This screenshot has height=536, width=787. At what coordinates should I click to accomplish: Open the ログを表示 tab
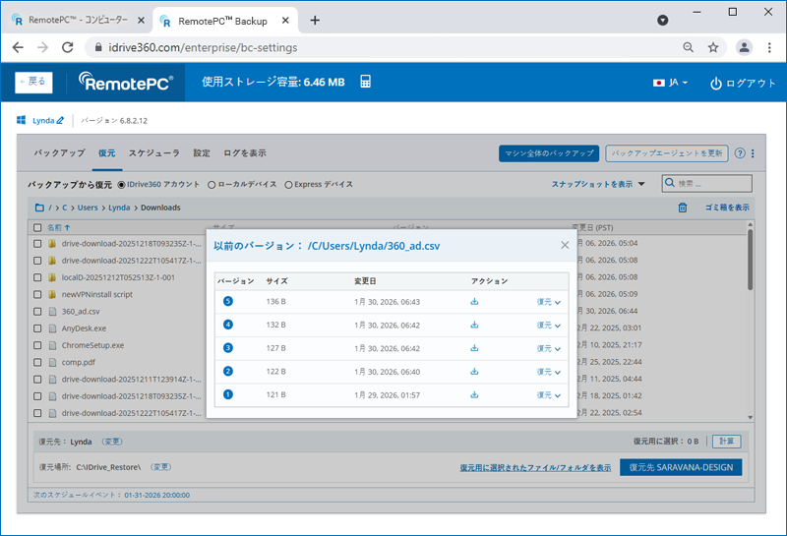(245, 153)
